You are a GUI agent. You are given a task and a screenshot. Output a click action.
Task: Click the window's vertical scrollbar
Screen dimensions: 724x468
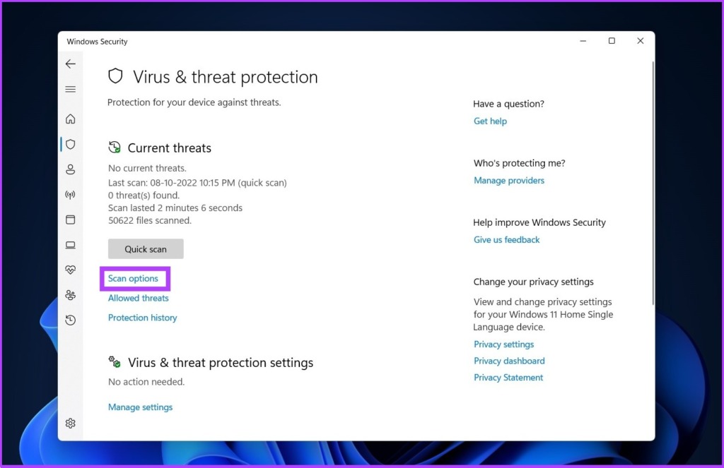(653, 183)
